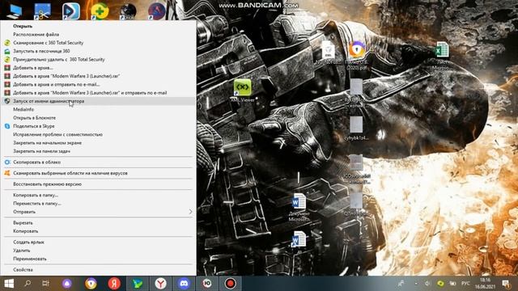Screen dimensions: 518x291
Task: Expand the "Отправить" submenu arrow
Action: point(190,212)
